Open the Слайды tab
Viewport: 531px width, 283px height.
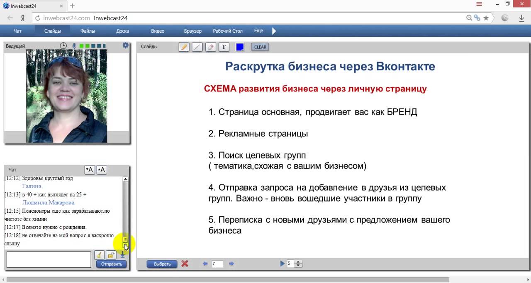(53, 31)
